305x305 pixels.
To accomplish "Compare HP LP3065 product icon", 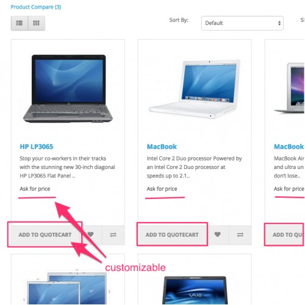I will click(113, 235).
